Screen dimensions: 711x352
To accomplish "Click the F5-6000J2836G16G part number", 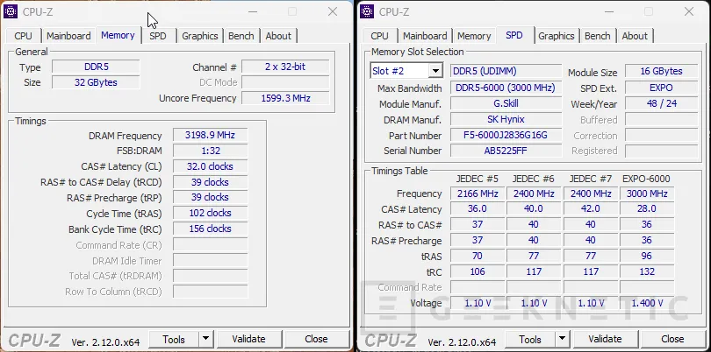I will coord(506,135).
